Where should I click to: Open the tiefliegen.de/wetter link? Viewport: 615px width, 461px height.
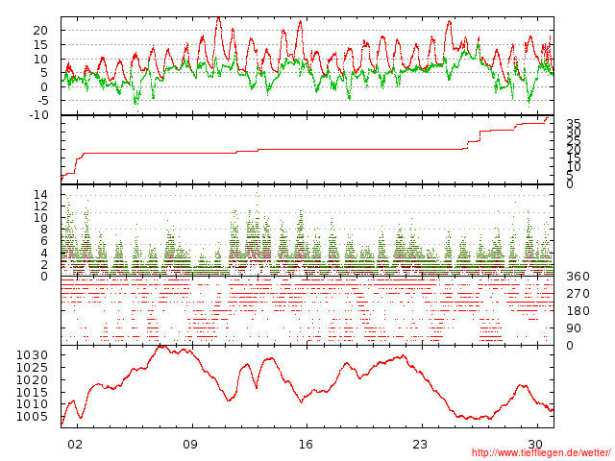(541, 452)
